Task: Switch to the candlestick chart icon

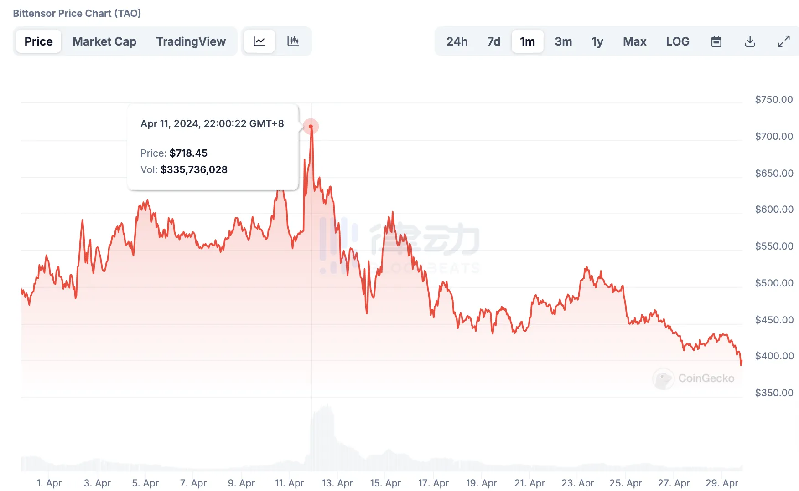Action: pos(293,41)
